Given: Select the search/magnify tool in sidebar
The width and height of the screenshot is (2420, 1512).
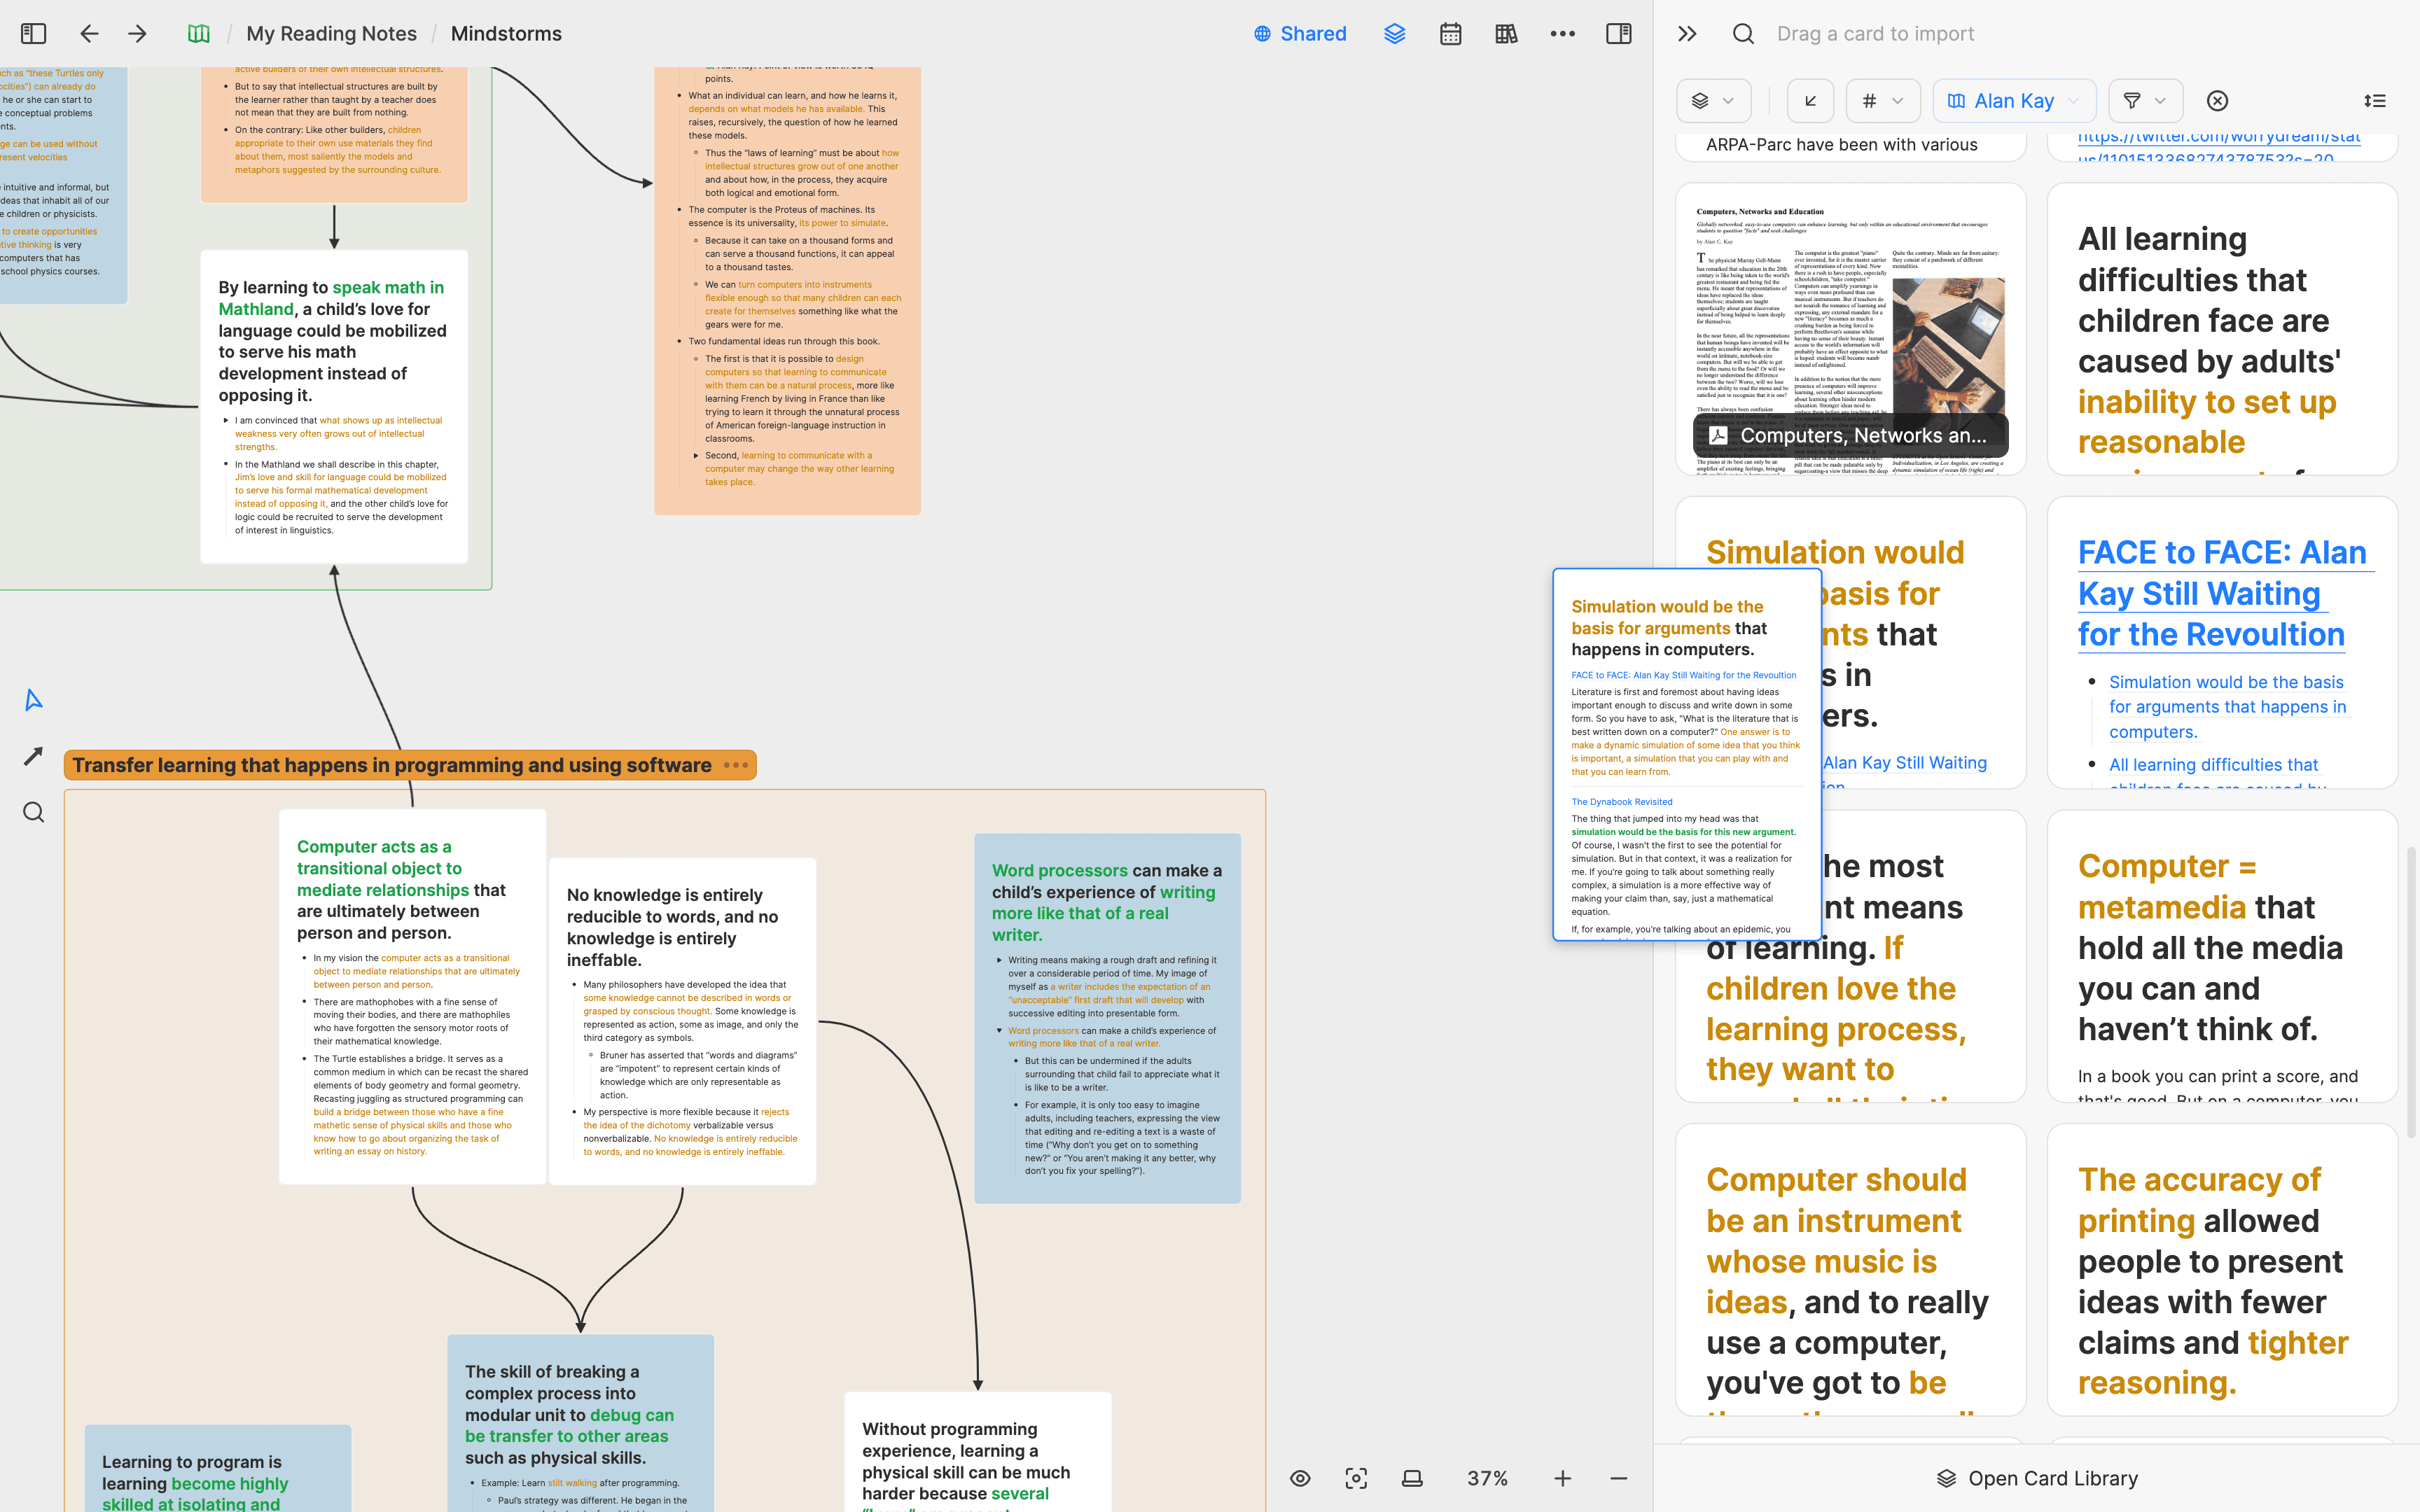Looking at the screenshot, I should click(33, 808).
